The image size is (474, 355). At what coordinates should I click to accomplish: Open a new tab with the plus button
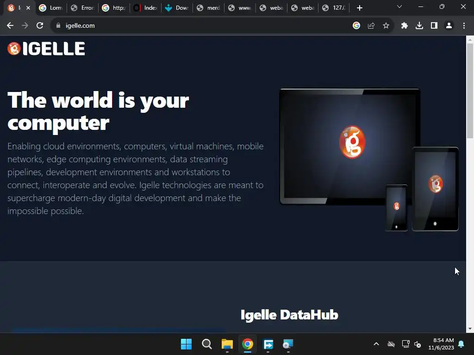[359, 8]
